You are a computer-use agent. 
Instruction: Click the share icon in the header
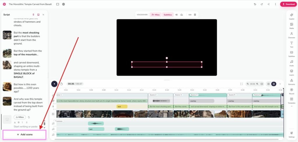point(269,4)
